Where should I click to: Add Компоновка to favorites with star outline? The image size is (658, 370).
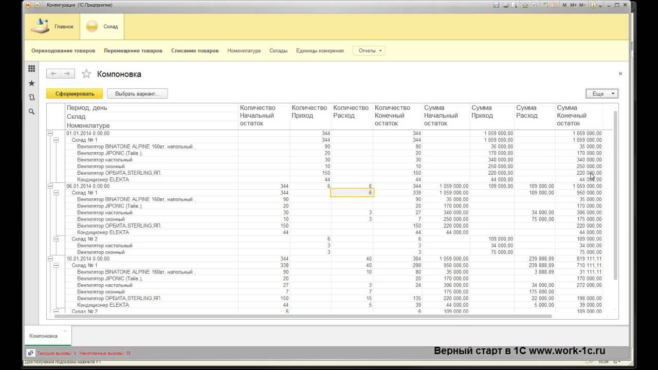[86, 74]
